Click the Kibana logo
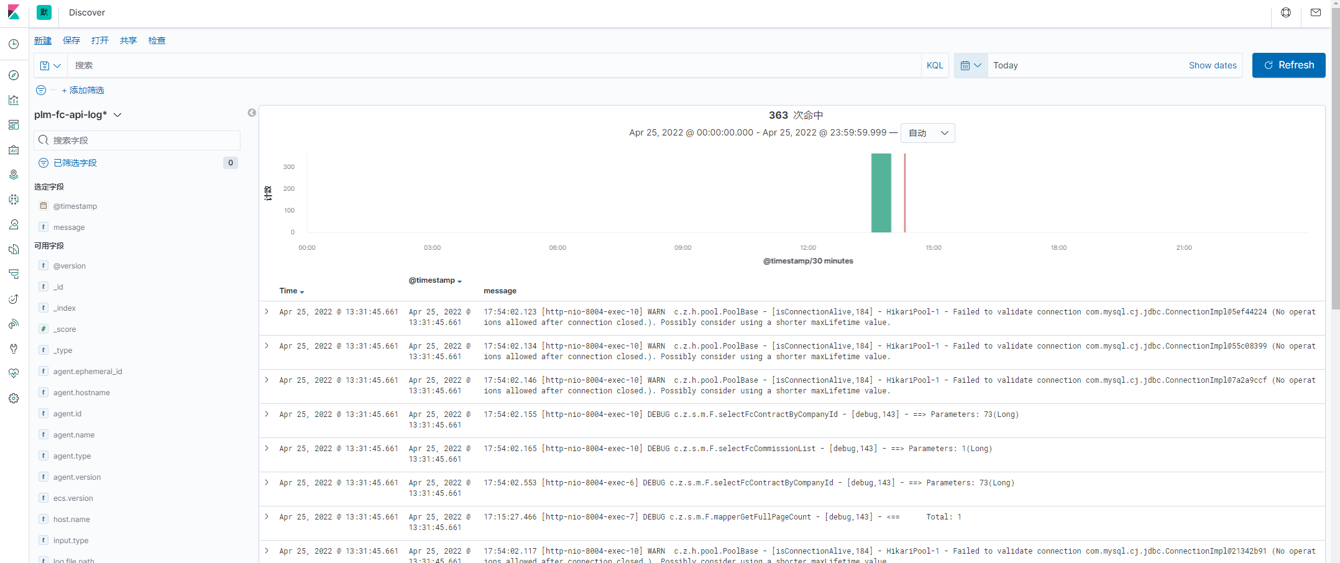1340x563 pixels. coord(14,12)
